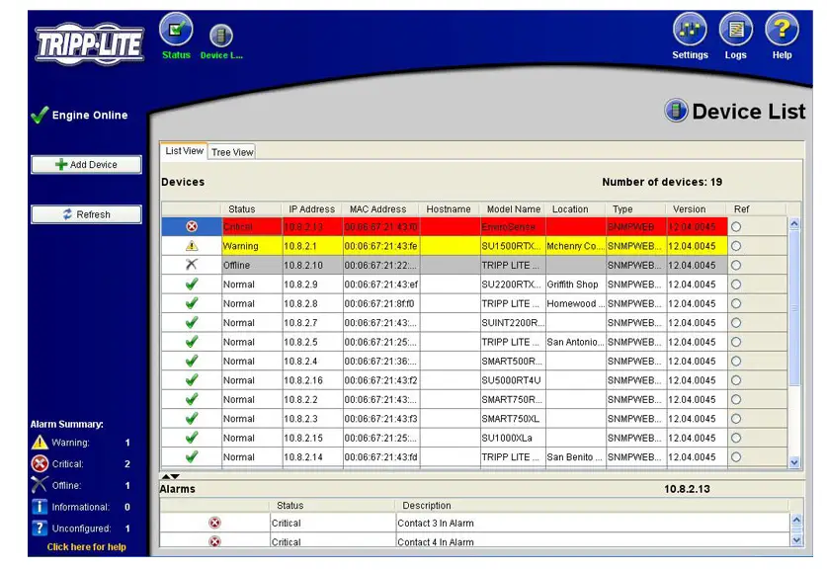Select the List View tab
Image resolution: width=827 pixels, height=570 pixels.
pos(183,151)
